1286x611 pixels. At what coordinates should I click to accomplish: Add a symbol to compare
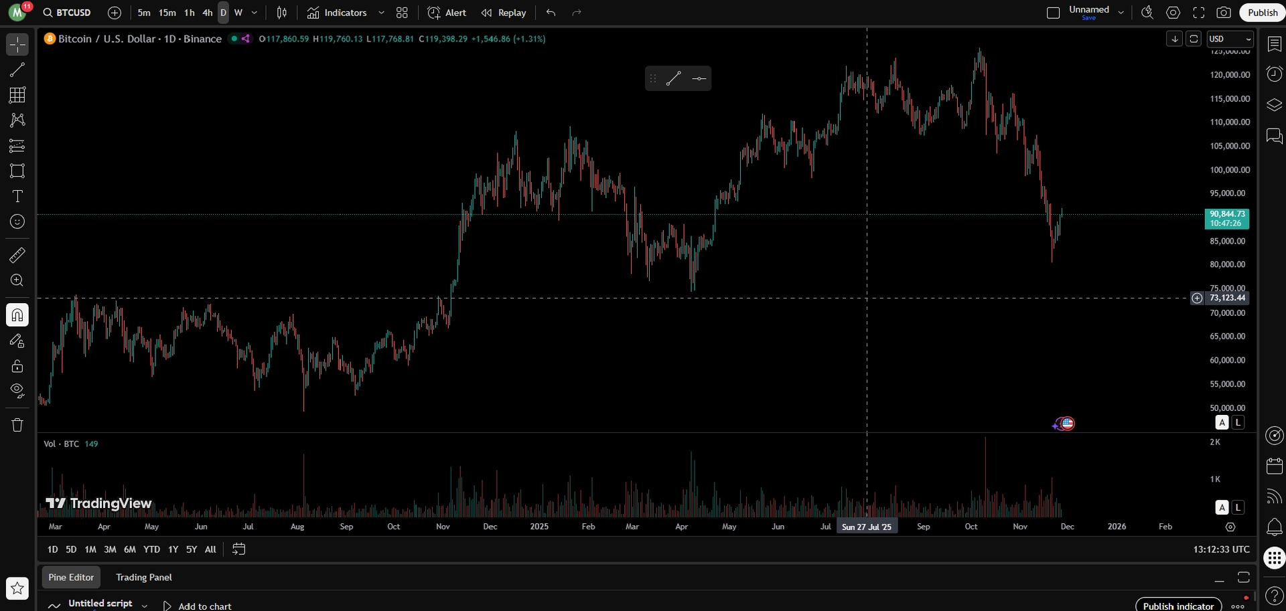115,13
